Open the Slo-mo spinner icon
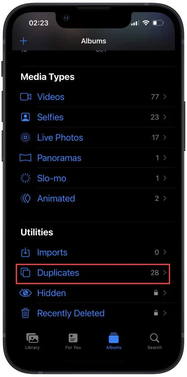Screen dimensions: 187x377 25,178
